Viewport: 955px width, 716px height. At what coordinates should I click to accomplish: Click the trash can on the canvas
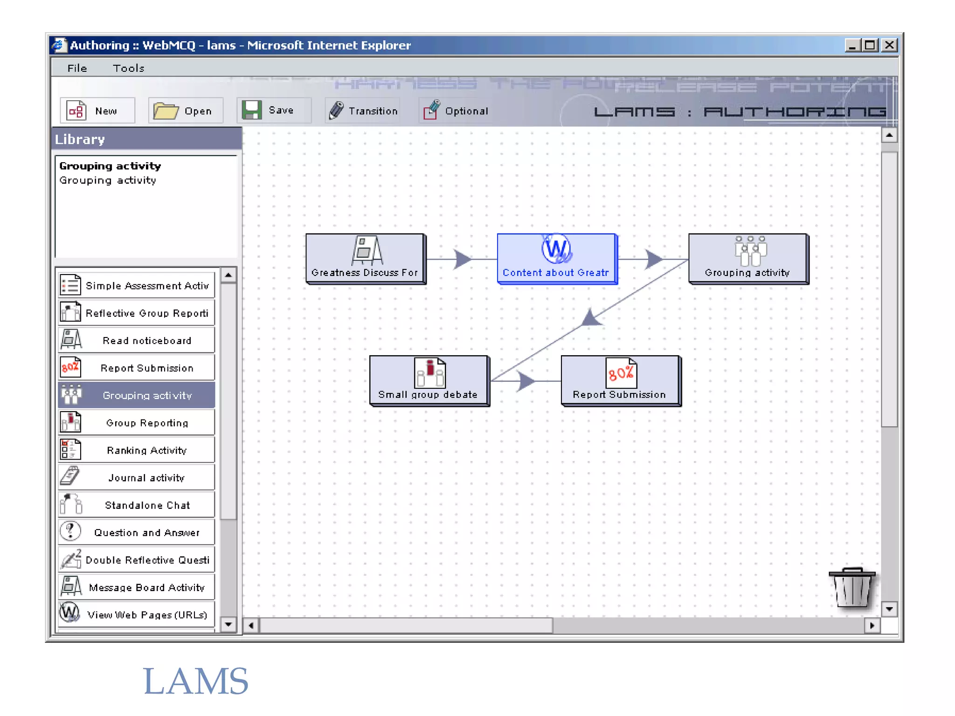coord(852,587)
